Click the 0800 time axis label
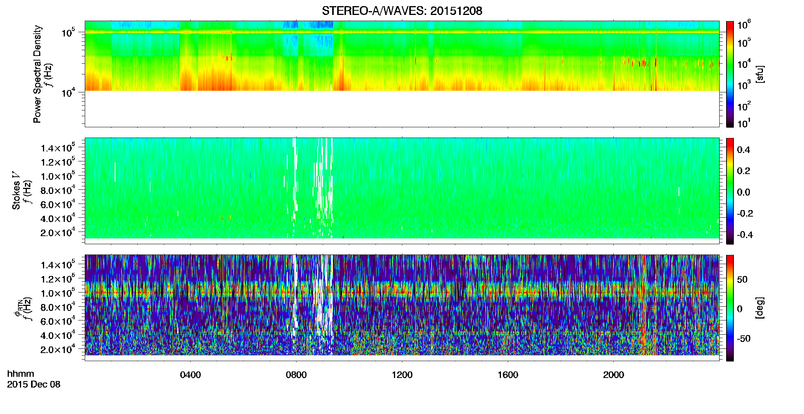This screenshot has width=804, height=414. [x=296, y=375]
